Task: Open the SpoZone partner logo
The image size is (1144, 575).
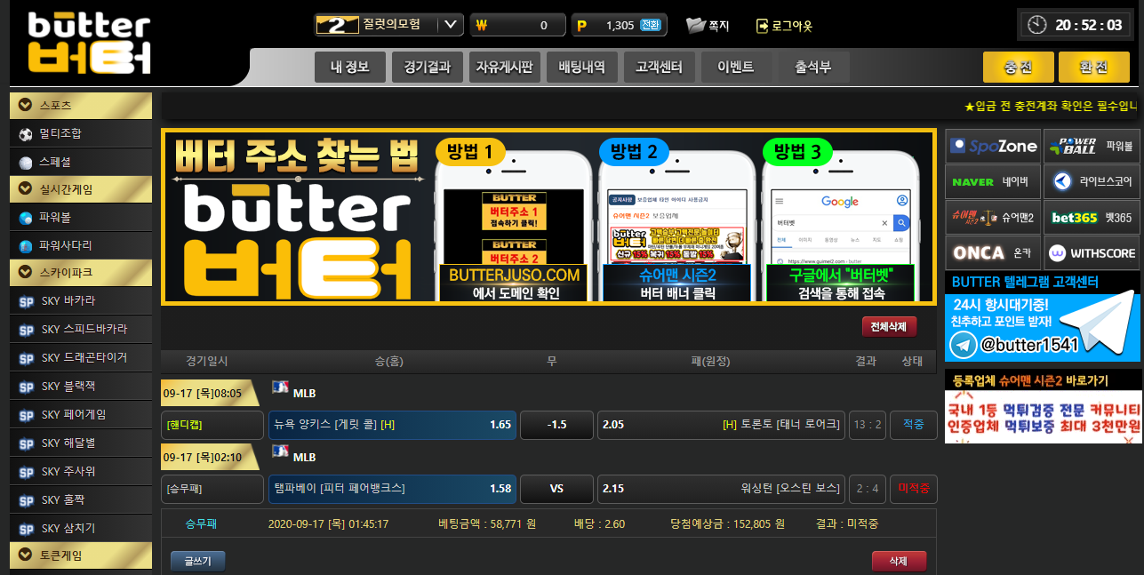Action: pyautogui.click(x=992, y=147)
